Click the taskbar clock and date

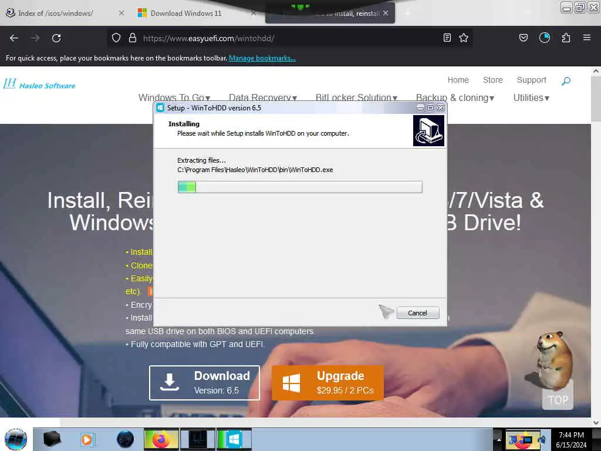(572, 440)
